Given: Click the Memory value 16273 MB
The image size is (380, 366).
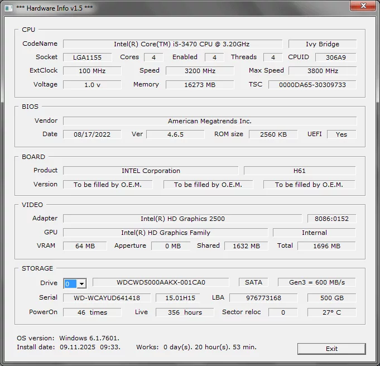Looking at the screenshot, I should (x=200, y=85).
